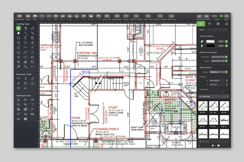
Task: Click the Print toolbar button
Action: coord(56,16)
